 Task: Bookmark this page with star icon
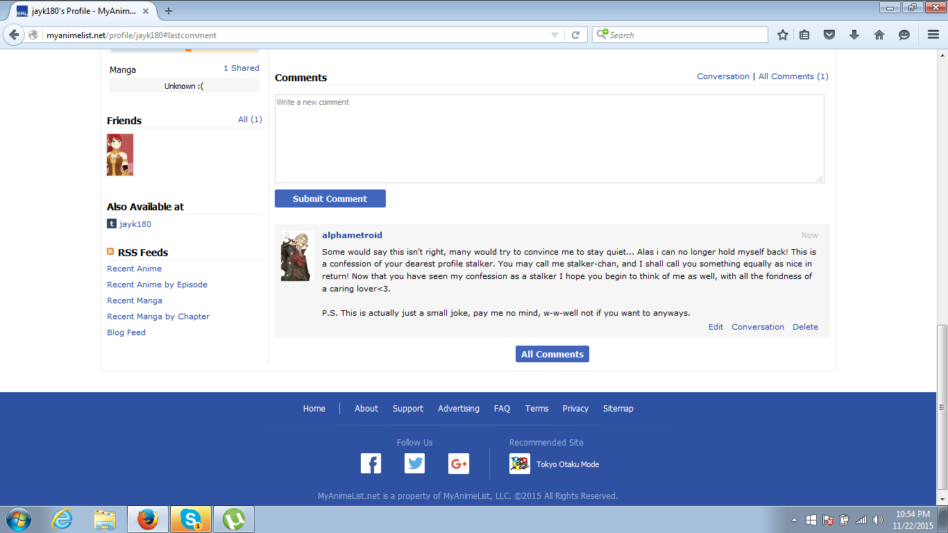(783, 35)
